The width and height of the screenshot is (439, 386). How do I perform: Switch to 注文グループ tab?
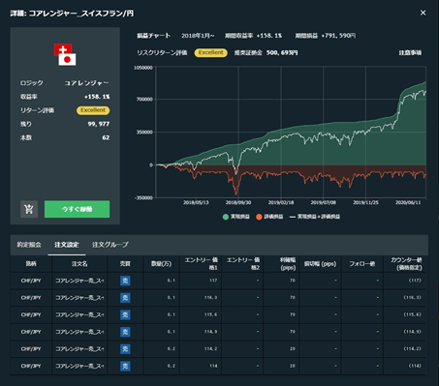pos(110,245)
